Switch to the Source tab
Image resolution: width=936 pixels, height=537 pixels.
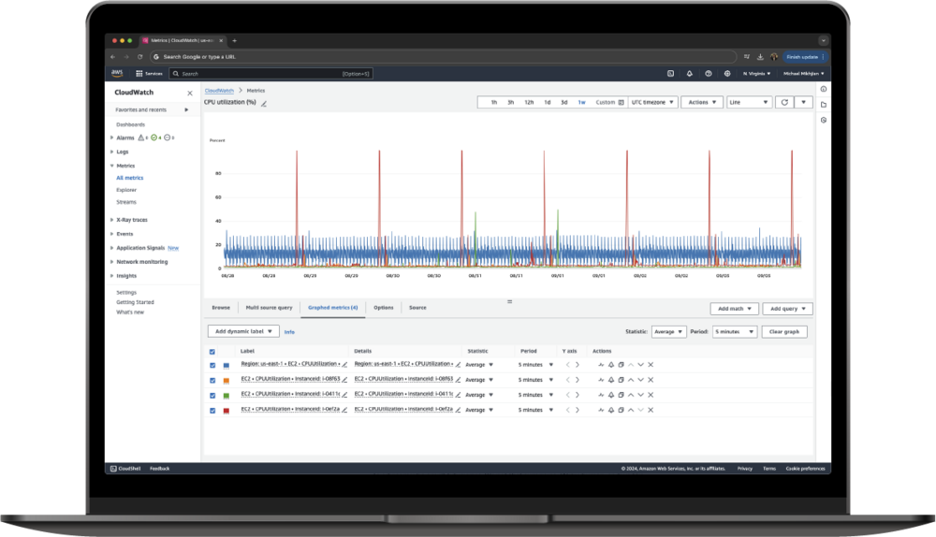click(x=417, y=308)
